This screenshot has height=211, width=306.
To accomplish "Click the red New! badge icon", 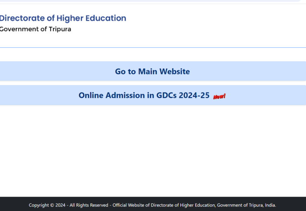I will 219,96.
